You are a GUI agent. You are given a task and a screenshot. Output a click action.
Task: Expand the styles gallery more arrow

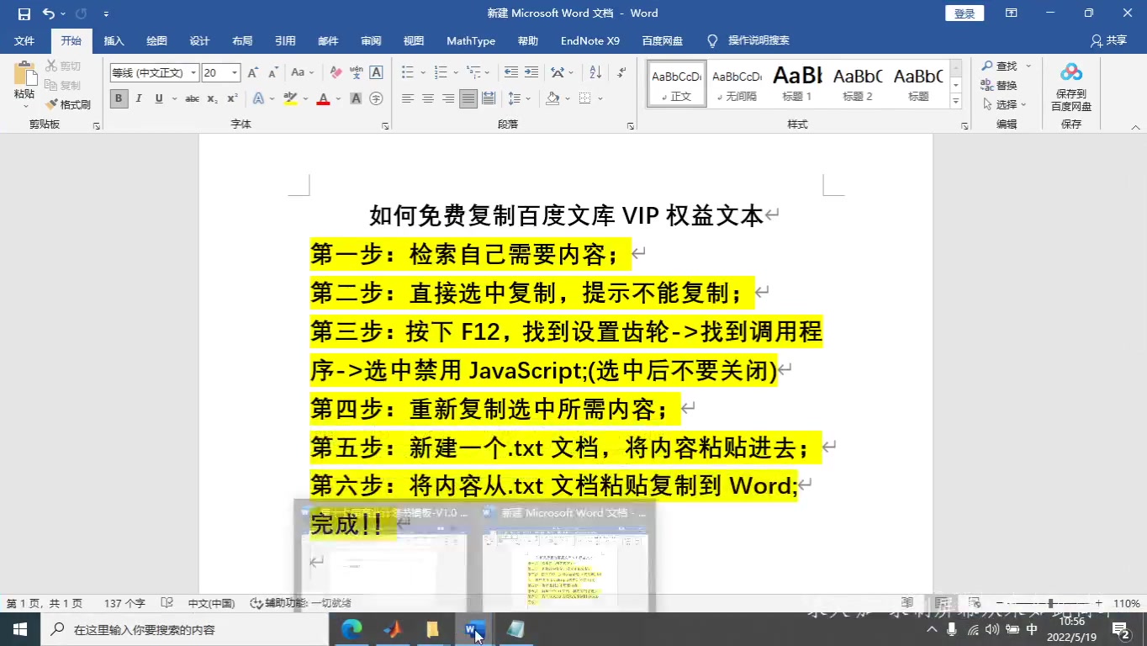[x=955, y=101]
